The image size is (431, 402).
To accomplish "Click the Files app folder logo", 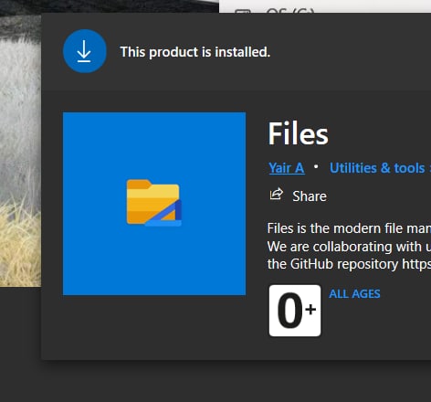I will [154, 204].
